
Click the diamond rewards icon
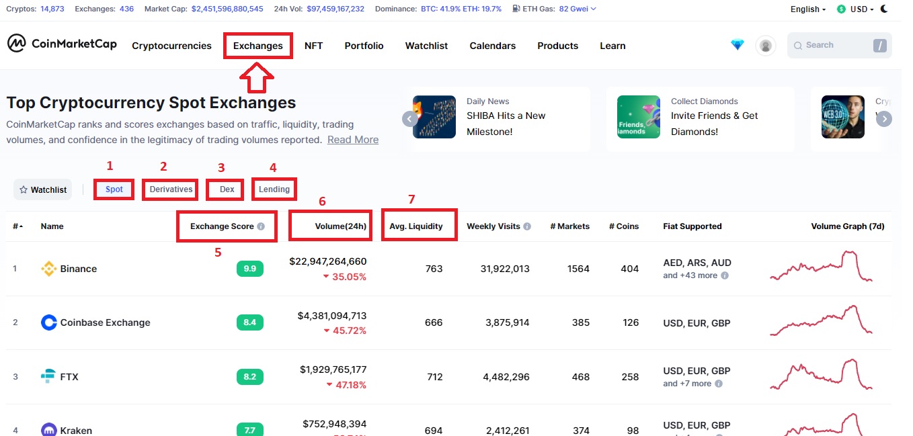pyautogui.click(x=738, y=45)
